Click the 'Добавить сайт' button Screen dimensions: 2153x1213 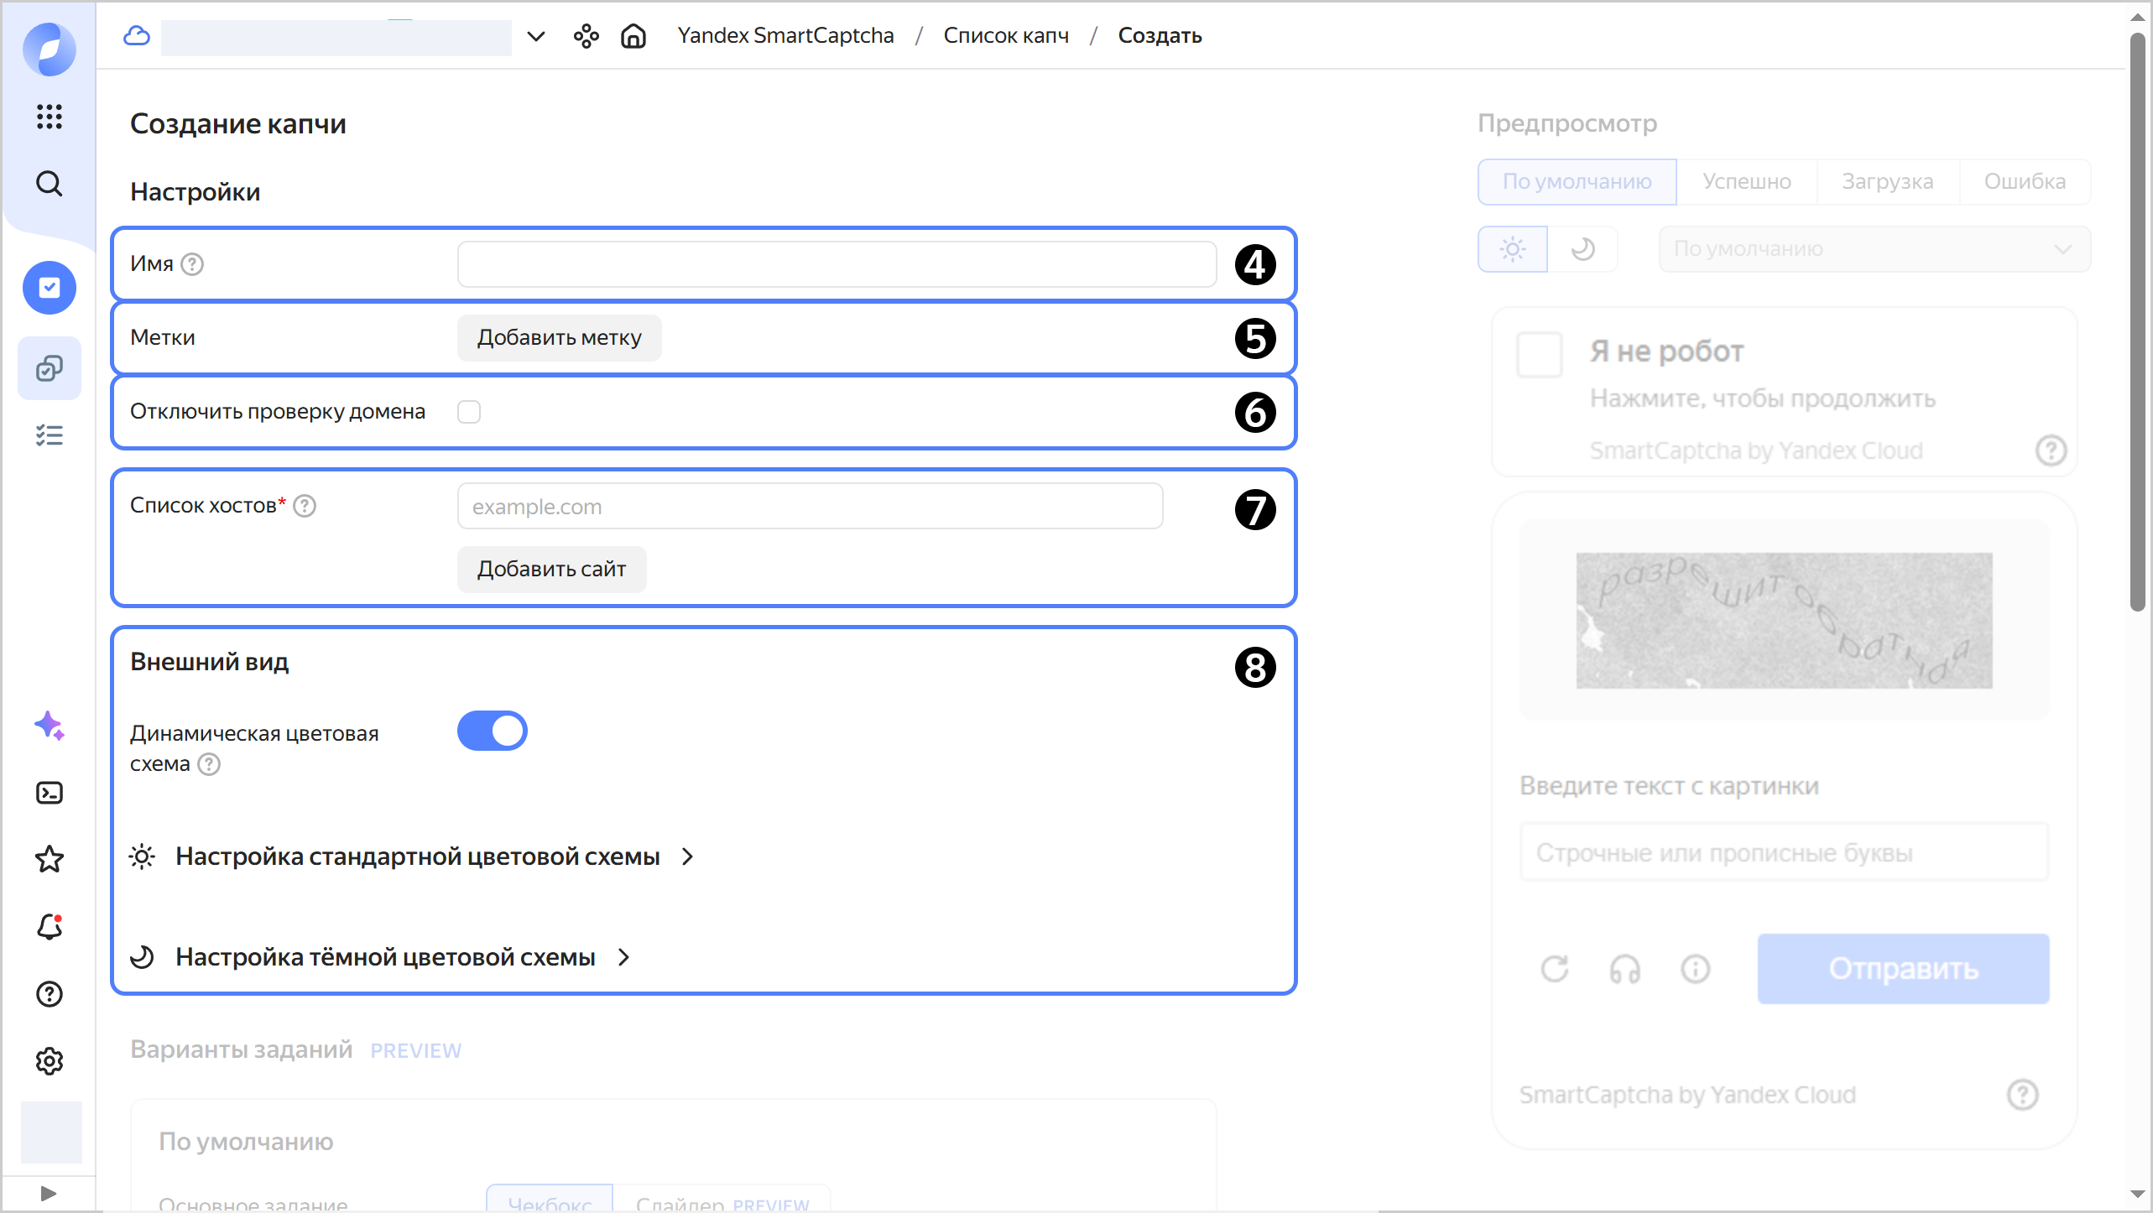(x=551, y=570)
